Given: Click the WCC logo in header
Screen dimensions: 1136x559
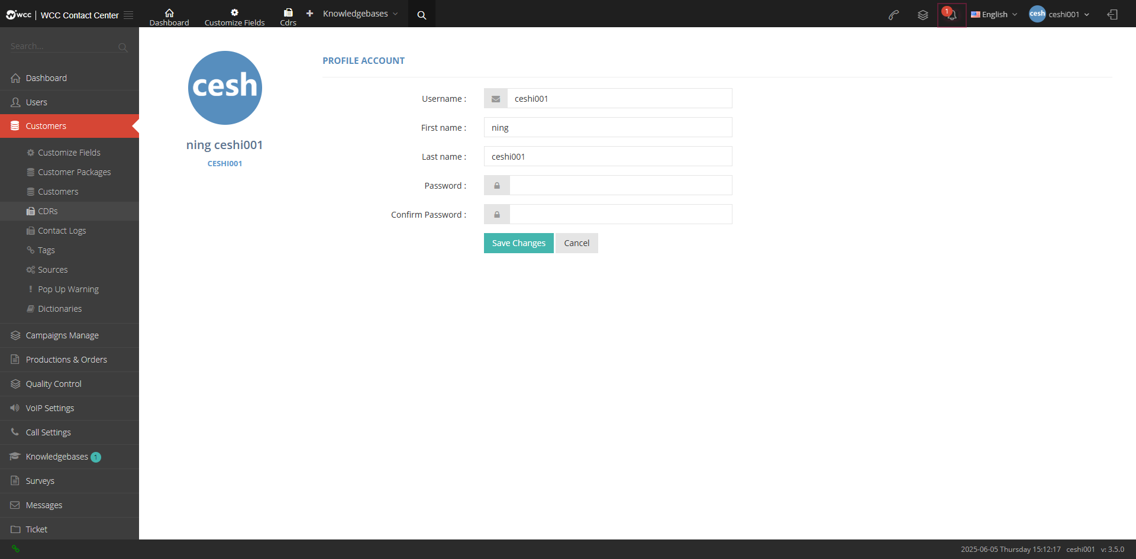Looking at the screenshot, I should tap(18, 15).
